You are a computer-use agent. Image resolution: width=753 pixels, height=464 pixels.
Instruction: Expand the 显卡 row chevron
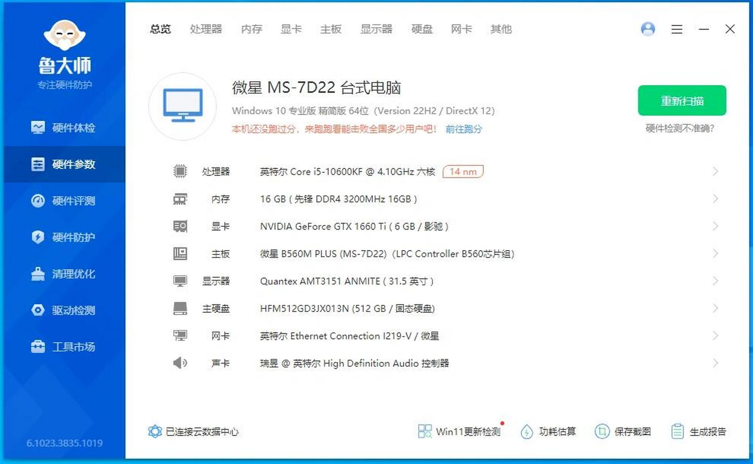point(715,226)
